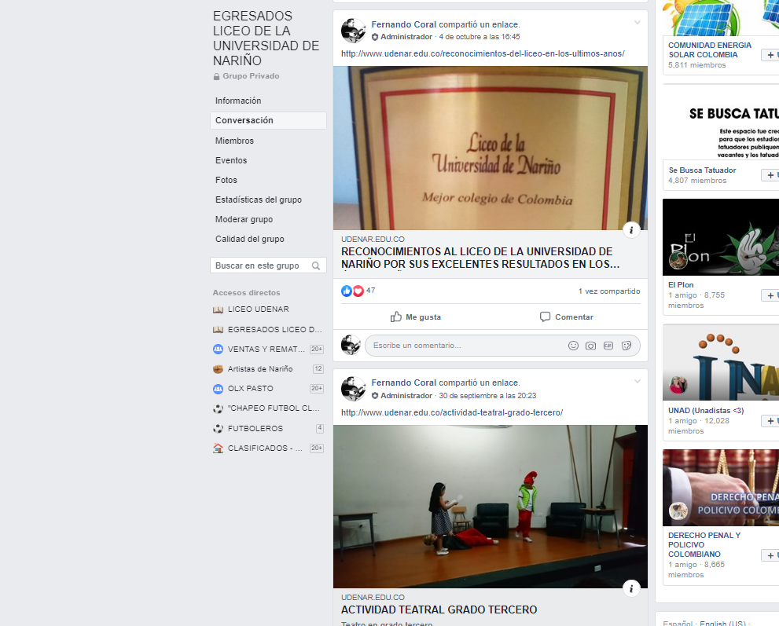Open 30 de septiembre timestamp

(487, 396)
